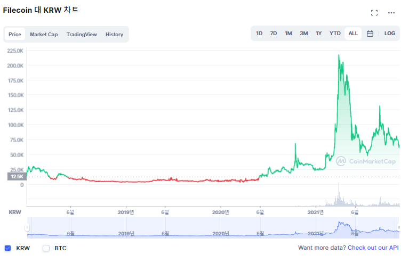This screenshot has width=409, height=263.
Task: Select the YTD time range
Action: click(x=335, y=34)
